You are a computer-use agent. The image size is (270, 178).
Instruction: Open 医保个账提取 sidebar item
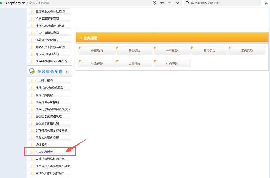[44, 95]
